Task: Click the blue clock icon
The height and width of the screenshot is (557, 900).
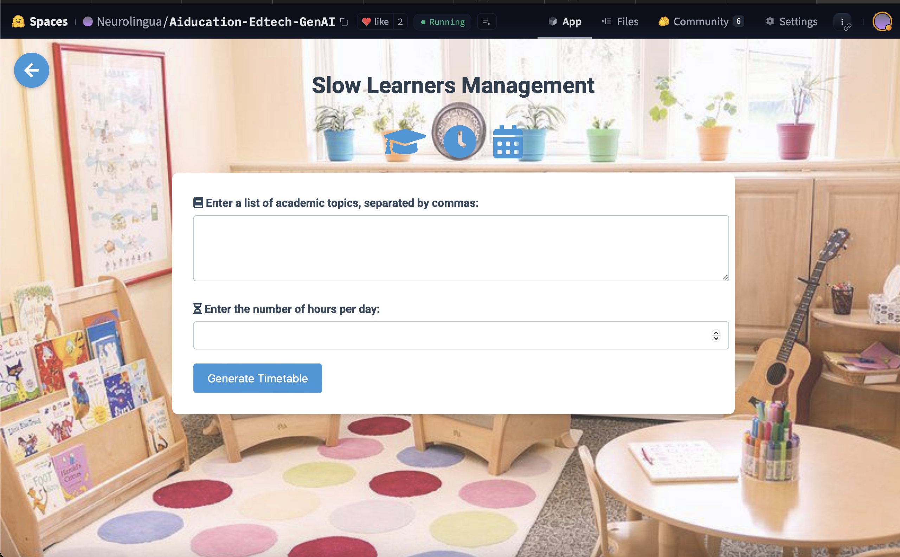Action: pos(459,141)
